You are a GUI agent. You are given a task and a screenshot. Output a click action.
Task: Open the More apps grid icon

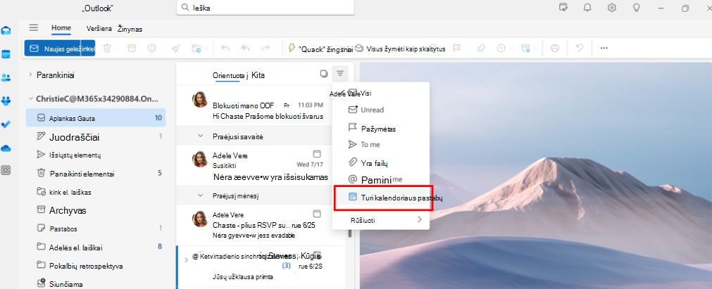tap(6, 171)
